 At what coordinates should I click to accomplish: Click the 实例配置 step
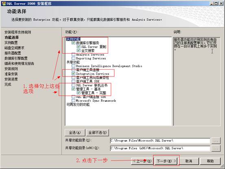[11, 43]
